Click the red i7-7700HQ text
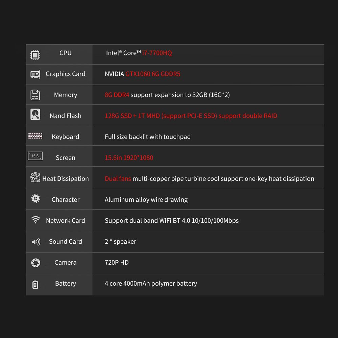338x338 pixels. tap(157, 53)
